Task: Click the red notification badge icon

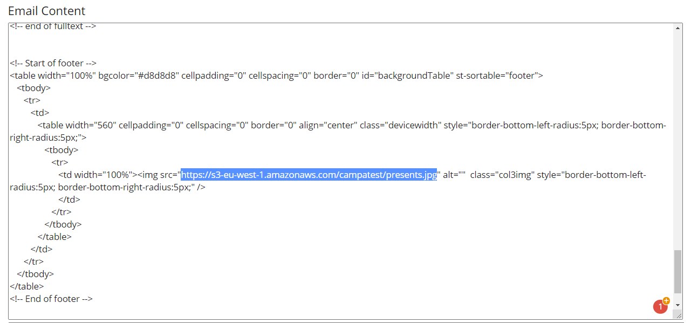Action: pos(661,306)
